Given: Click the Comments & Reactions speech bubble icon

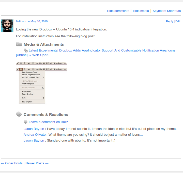Looking at the screenshot, I should (19, 114).
